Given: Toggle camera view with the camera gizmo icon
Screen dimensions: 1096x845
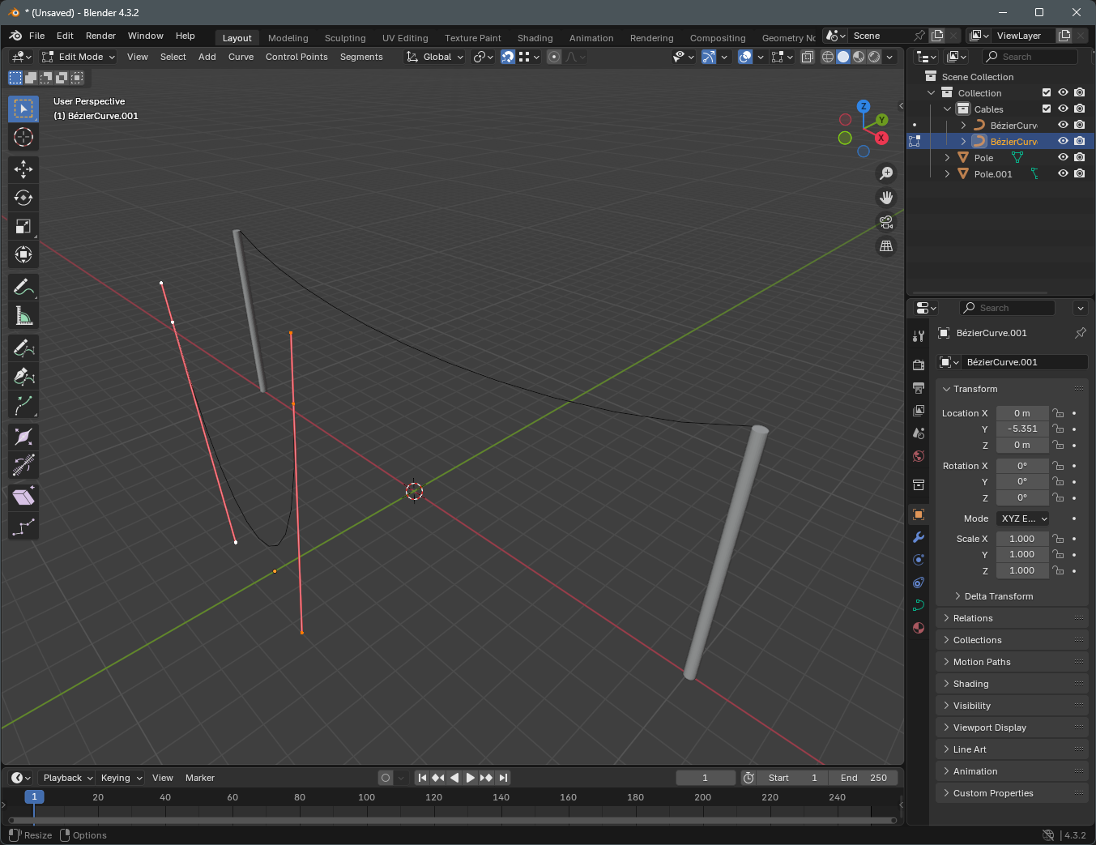Looking at the screenshot, I should (886, 222).
